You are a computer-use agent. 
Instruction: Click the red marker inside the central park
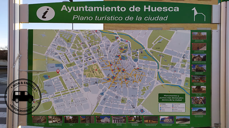click(96, 70)
